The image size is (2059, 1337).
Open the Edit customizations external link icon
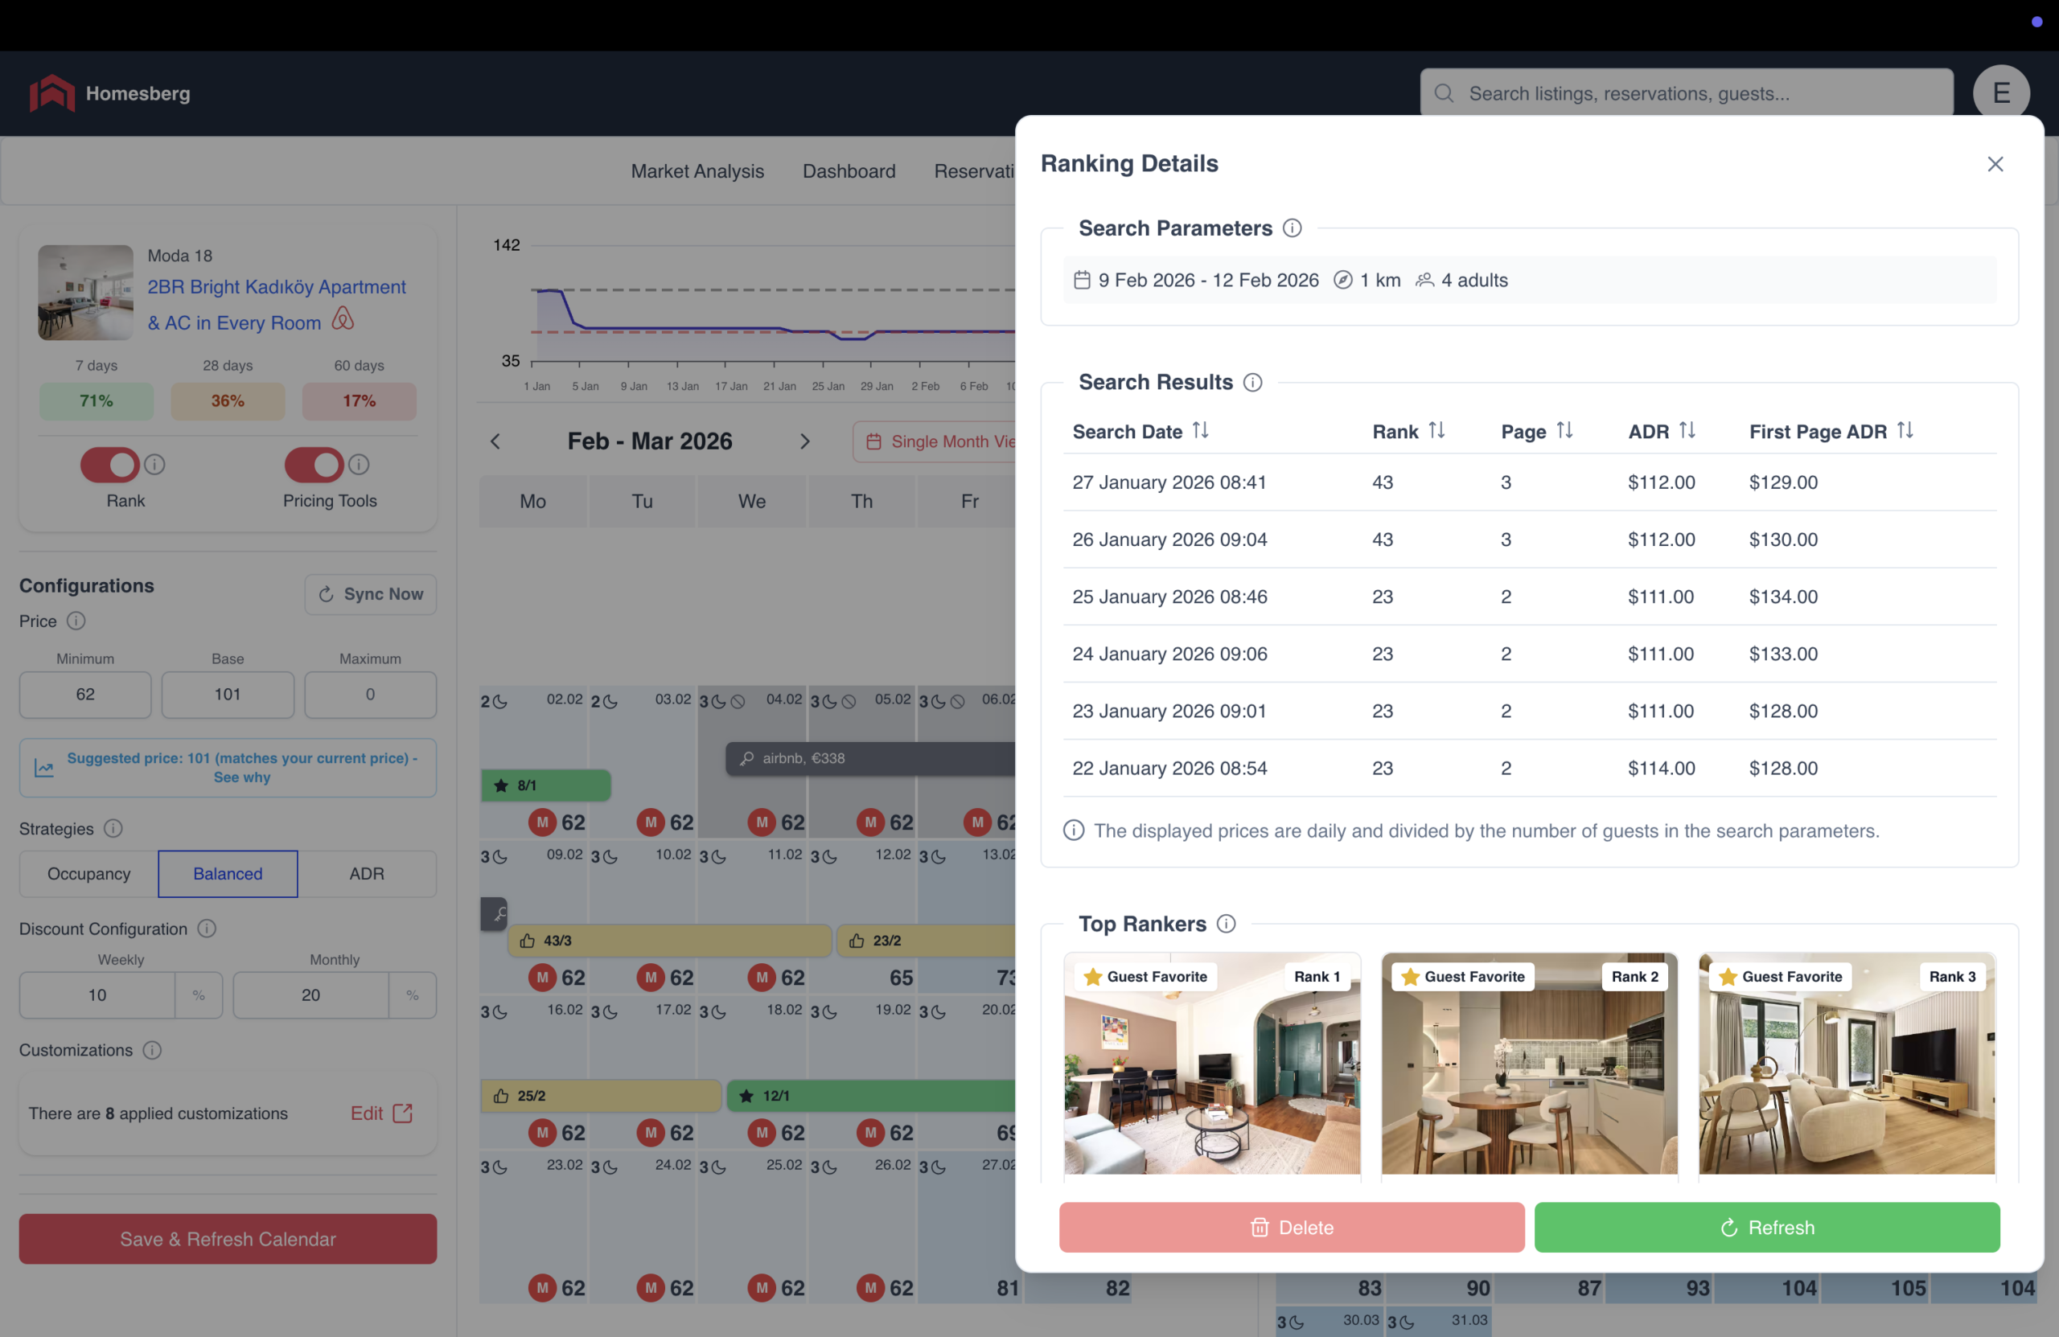(402, 1113)
